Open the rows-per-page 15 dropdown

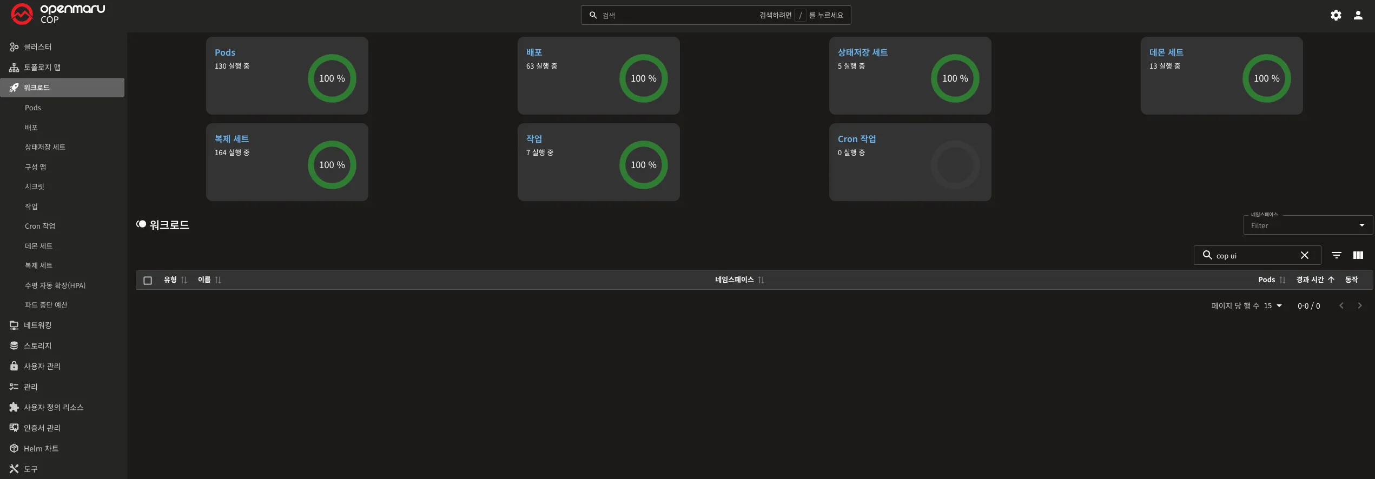coord(1273,306)
